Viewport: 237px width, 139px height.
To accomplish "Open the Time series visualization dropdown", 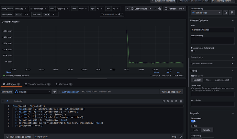I will [206, 13].
